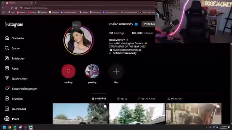Open Benachrichtigungen heart icon
Viewport: 232px width, 130px height.
[7, 88]
